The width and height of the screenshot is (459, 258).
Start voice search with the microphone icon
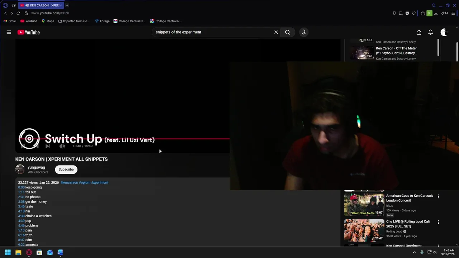tap(304, 32)
